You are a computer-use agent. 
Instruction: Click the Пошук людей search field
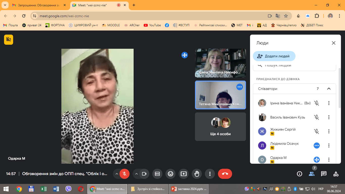(x=294, y=66)
